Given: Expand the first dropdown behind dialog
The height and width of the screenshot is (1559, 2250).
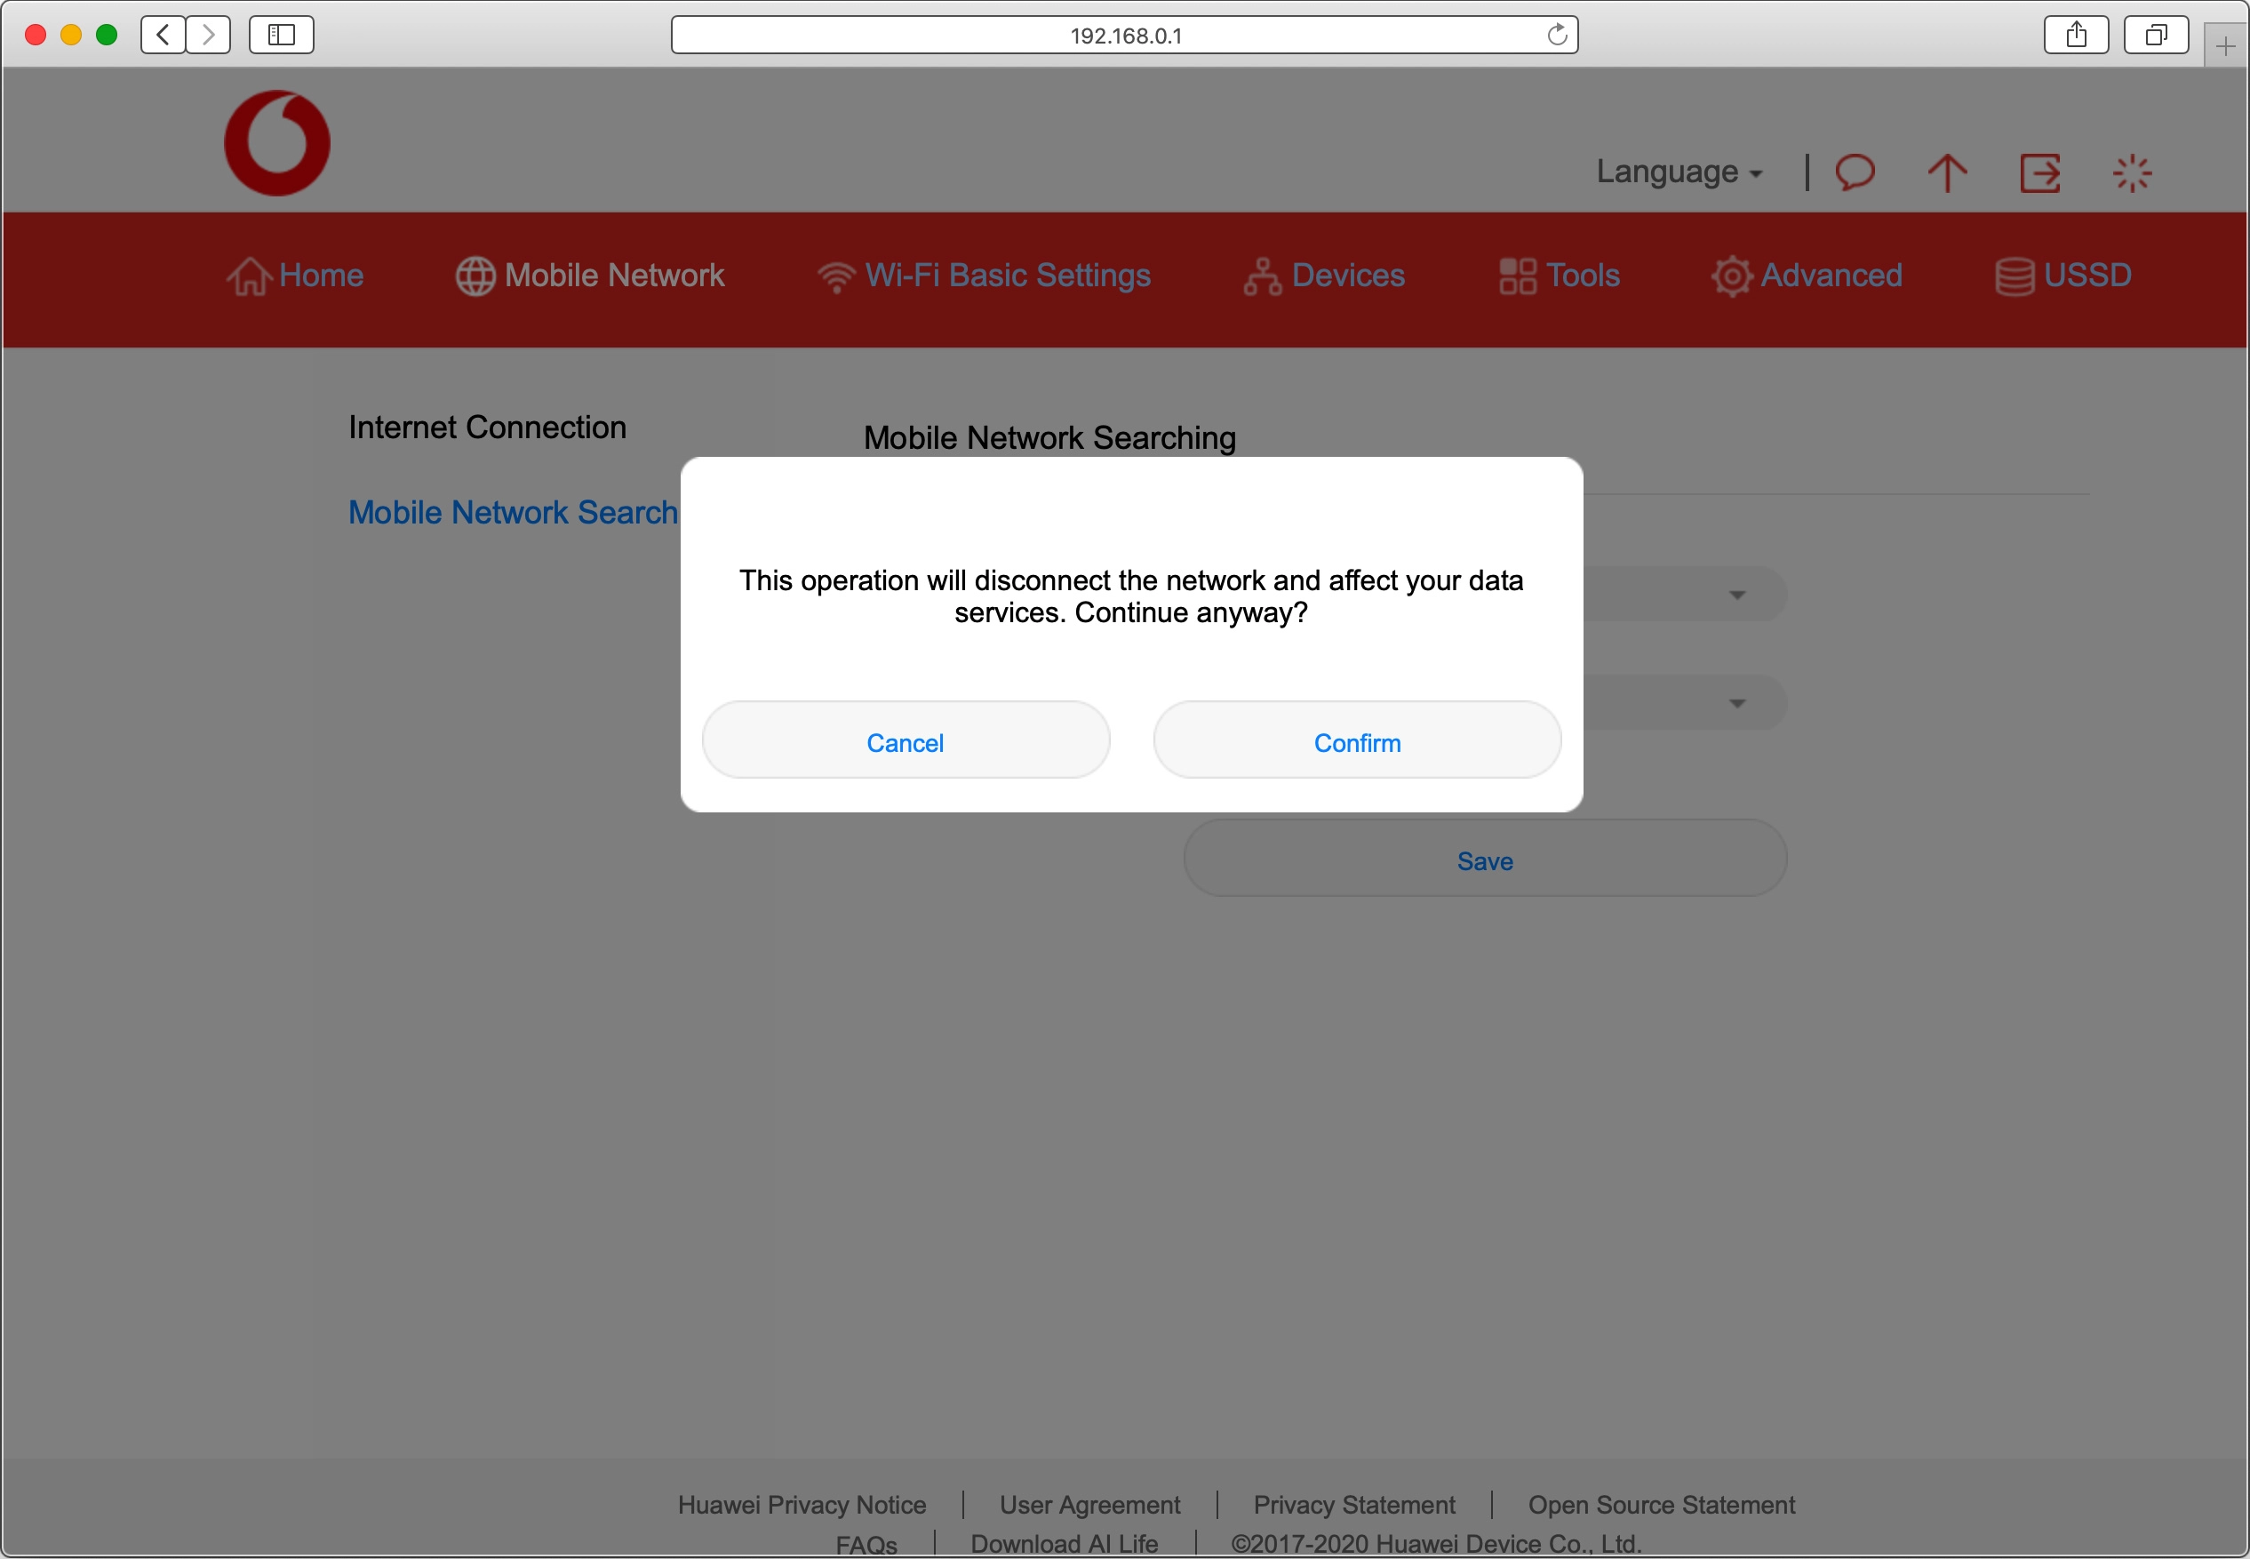Looking at the screenshot, I should point(1736,595).
